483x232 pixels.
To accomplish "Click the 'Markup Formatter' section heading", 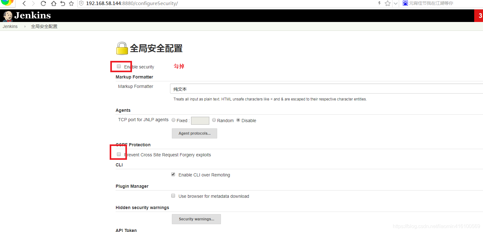I will click(x=134, y=77).
